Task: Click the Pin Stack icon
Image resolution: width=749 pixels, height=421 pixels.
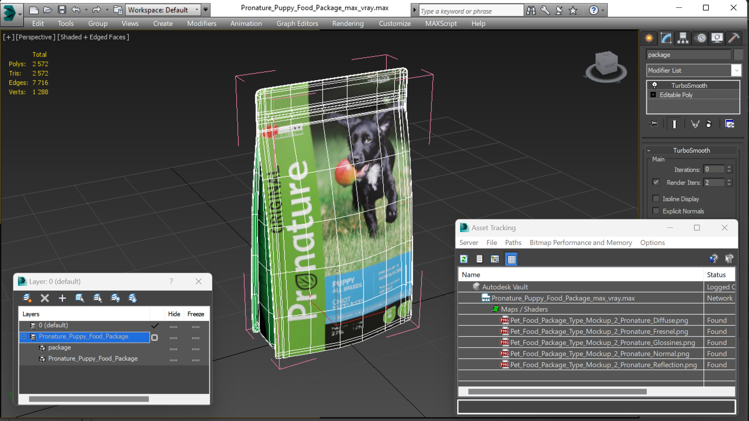Action: point(653,124)
